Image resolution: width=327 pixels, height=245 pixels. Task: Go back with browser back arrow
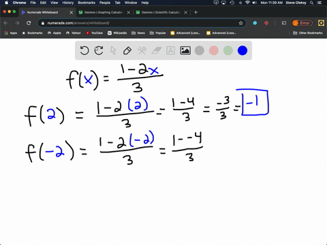[6, 23]
